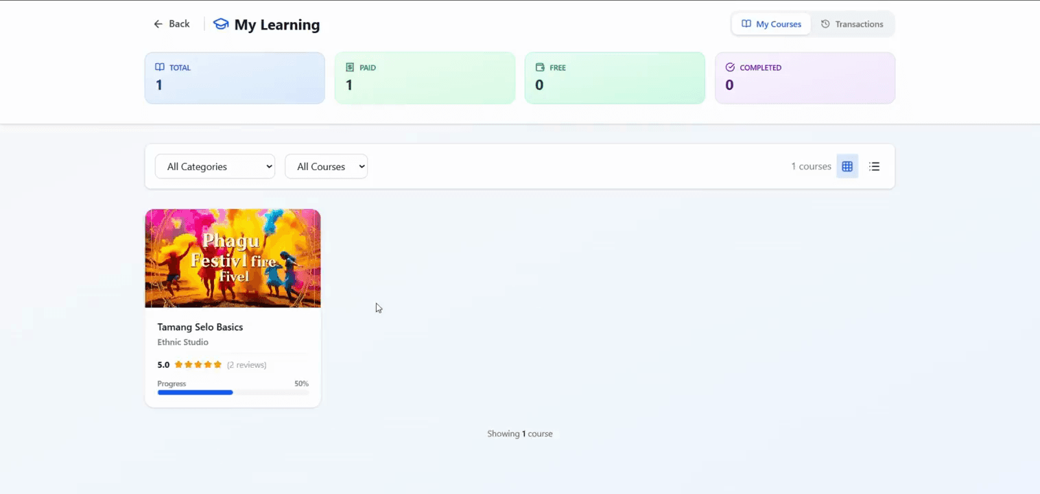1040x494 pixels.
Task: Click the blue course progress bar
Action: pos(196,392)
